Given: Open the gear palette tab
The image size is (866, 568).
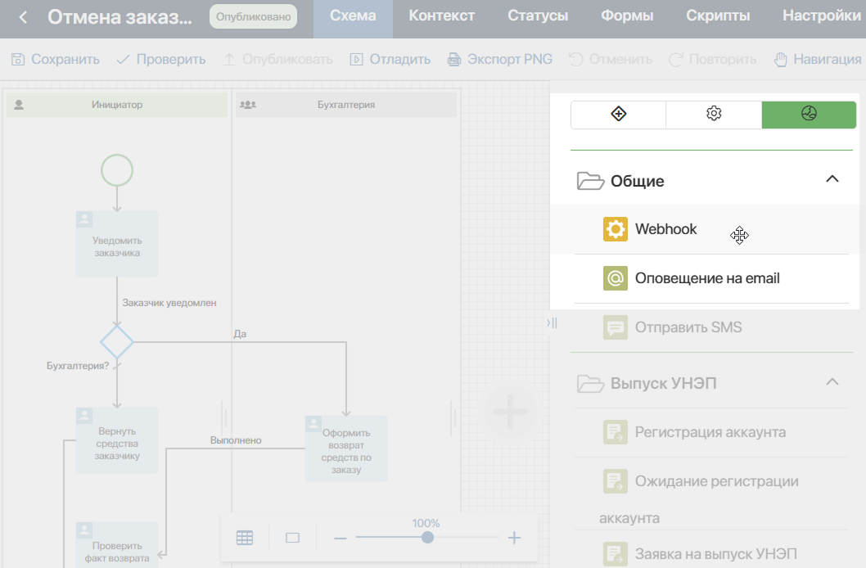Looking at the screenshot, I should coord(714,115).
